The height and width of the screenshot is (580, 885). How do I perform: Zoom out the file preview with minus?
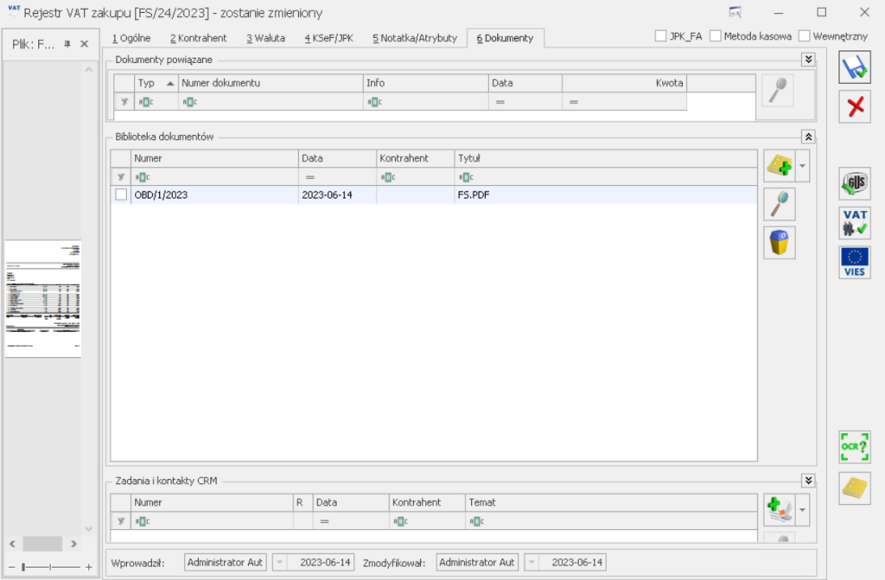coord(11,567)
